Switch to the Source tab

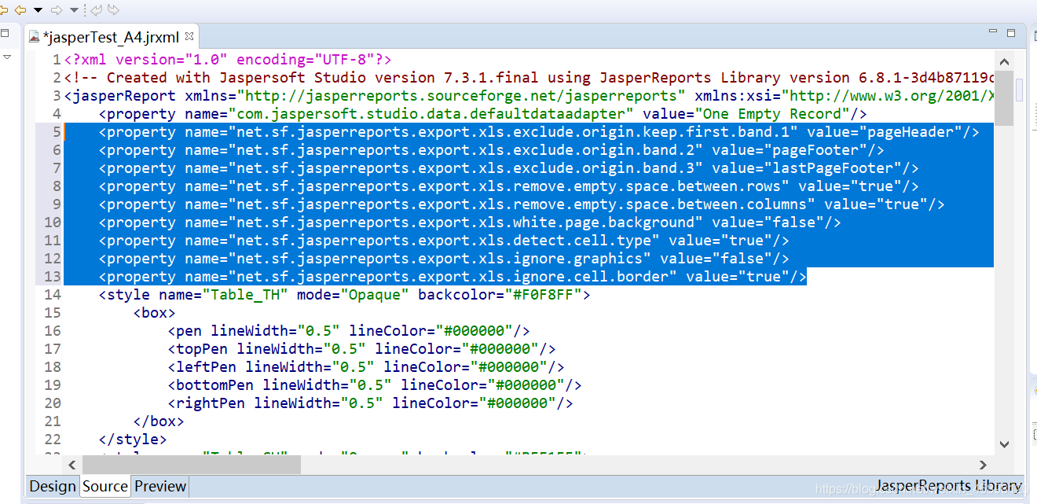pos(105,486)
